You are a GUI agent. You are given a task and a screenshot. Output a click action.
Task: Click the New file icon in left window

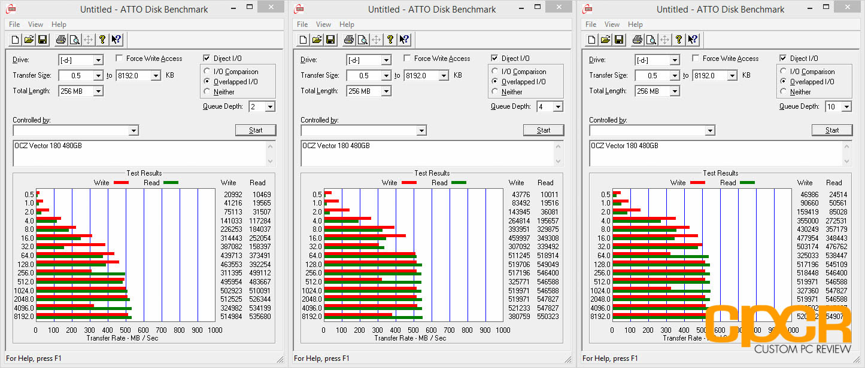[16, 40]
